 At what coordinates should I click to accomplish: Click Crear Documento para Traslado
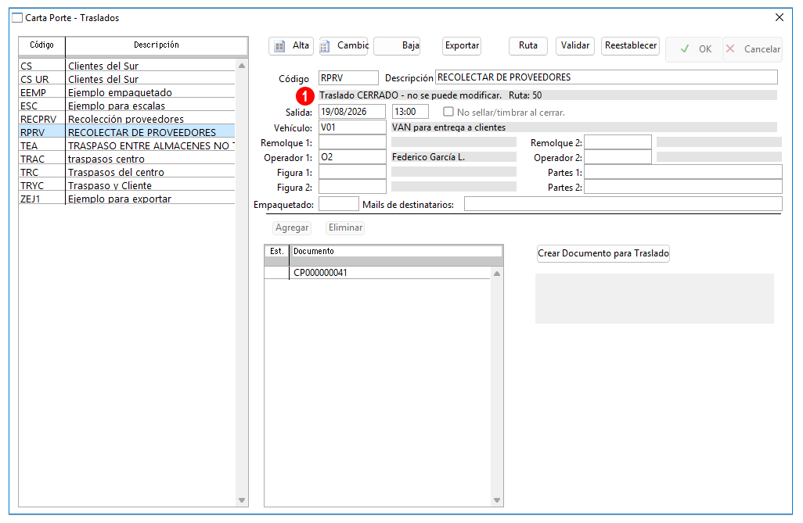[x=603, y=253]
